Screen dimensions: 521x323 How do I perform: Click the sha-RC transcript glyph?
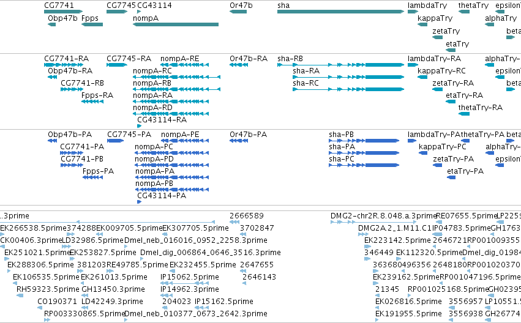(348, 89)
